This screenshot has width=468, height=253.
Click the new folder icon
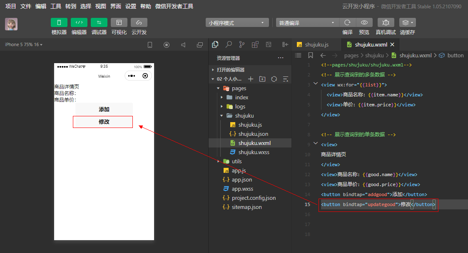(x=262, y=79)
